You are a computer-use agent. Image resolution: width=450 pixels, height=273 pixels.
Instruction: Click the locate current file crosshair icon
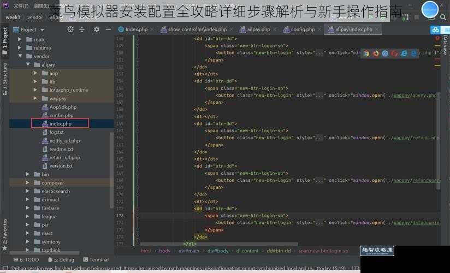(70, 29)
